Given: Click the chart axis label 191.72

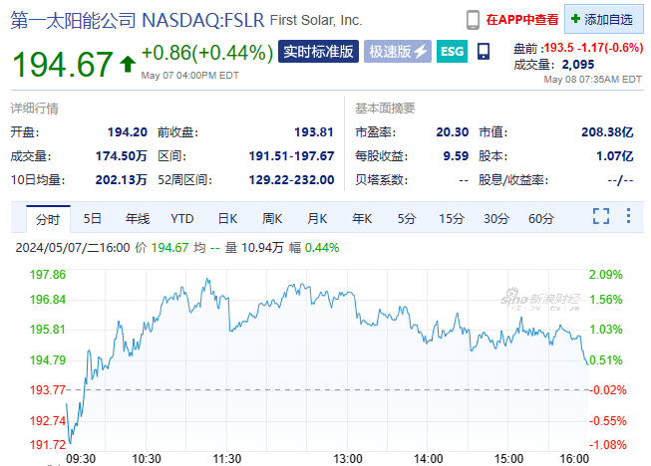Looking at the screenshot, I should pyautogui.click(x=48, y=445).
